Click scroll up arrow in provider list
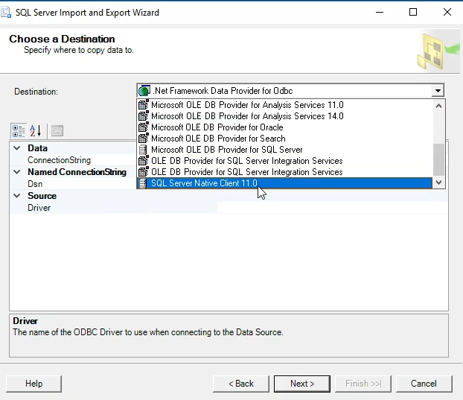The image size is (463, 400). pos(438,106)
